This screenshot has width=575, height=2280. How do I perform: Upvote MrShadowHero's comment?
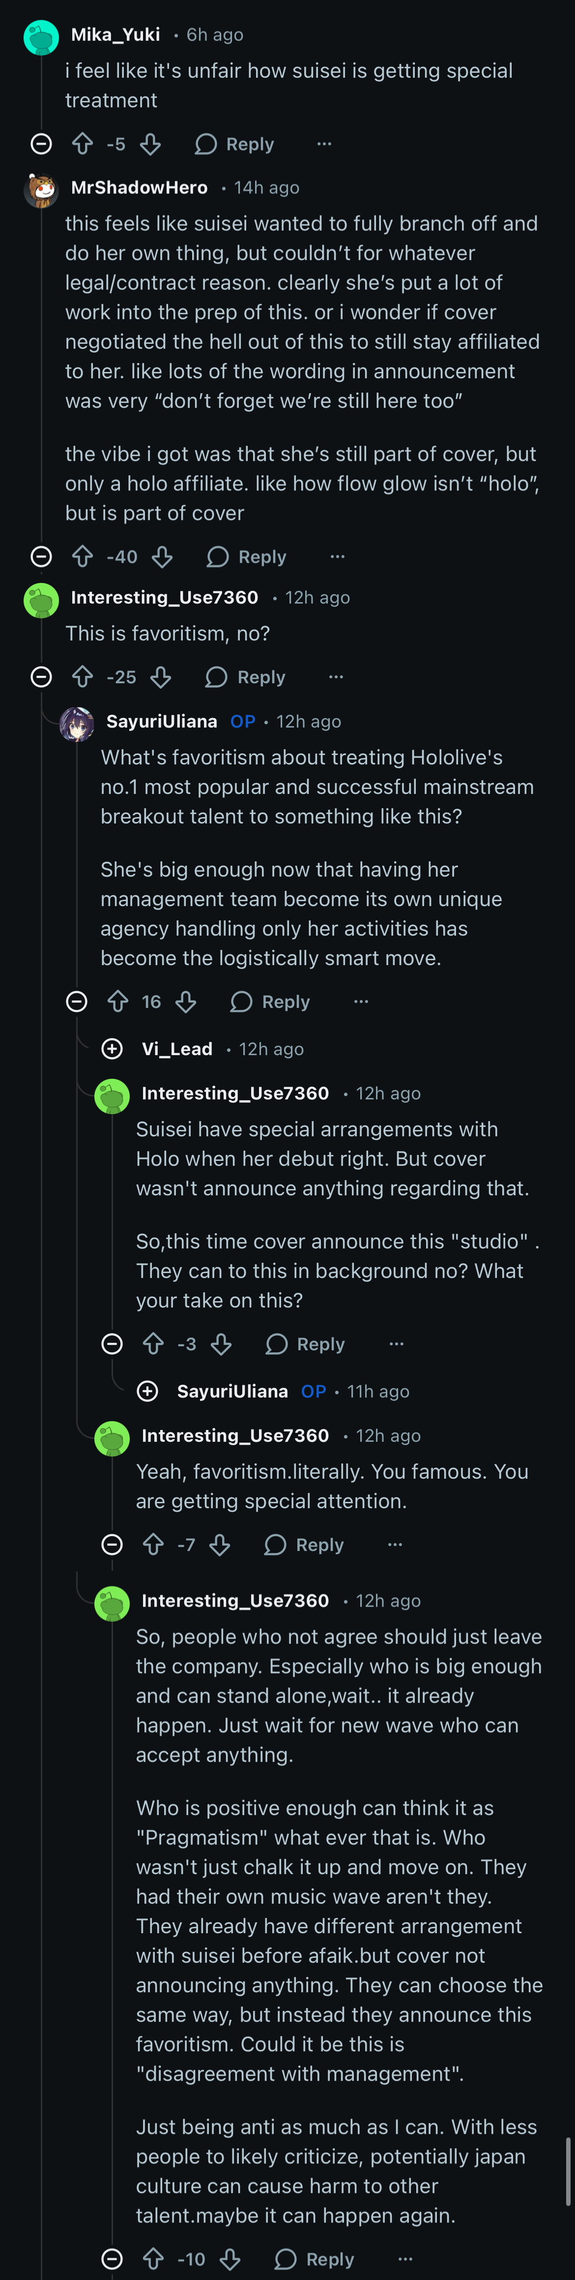pyautogui.click(x=82, y=556)
